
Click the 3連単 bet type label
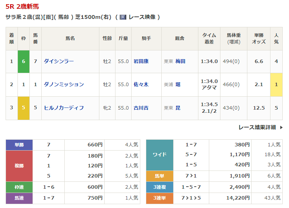click(160, 198)
